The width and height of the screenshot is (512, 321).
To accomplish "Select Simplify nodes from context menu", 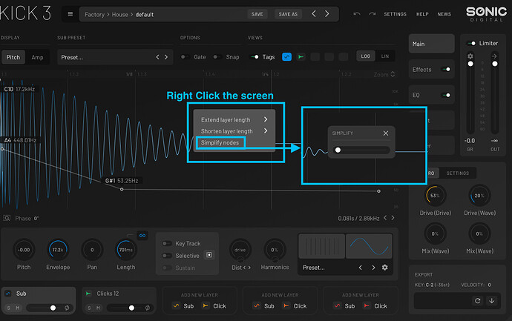I will (220, 142).
